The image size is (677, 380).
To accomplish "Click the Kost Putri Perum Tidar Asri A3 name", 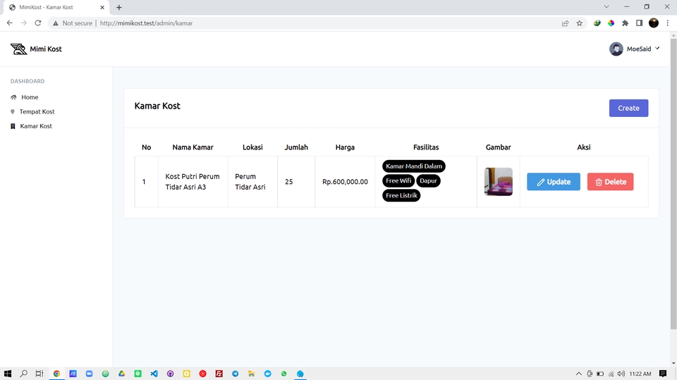I will pyautogui.click(x=193, y=182).
